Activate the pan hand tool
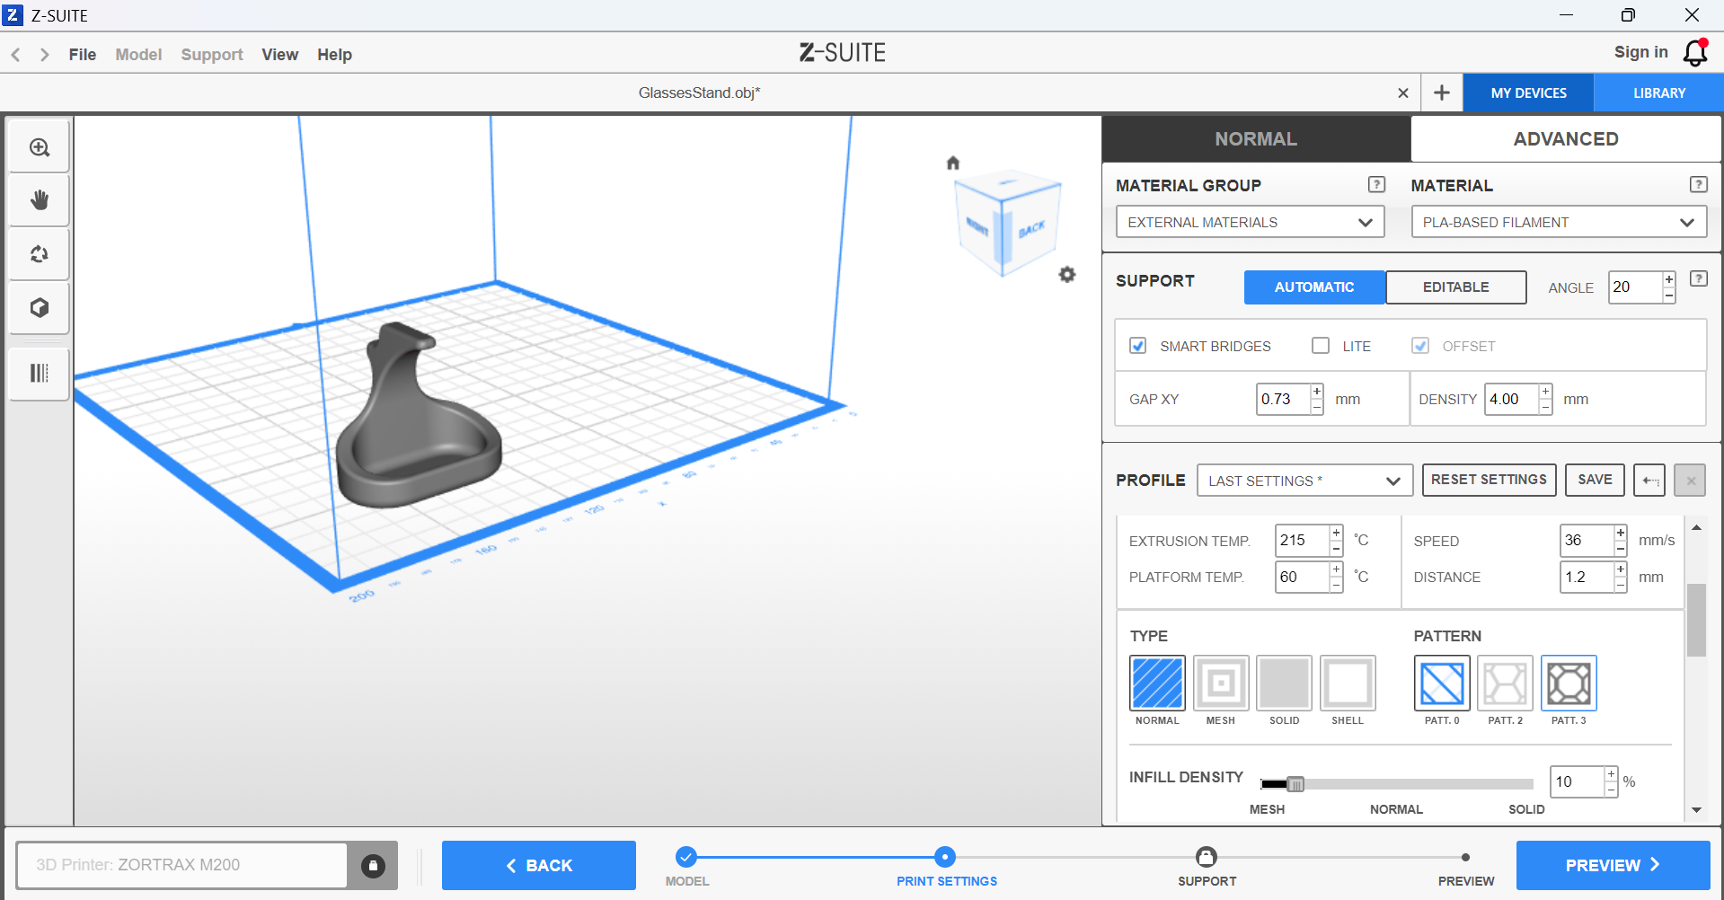 [40, 200]
